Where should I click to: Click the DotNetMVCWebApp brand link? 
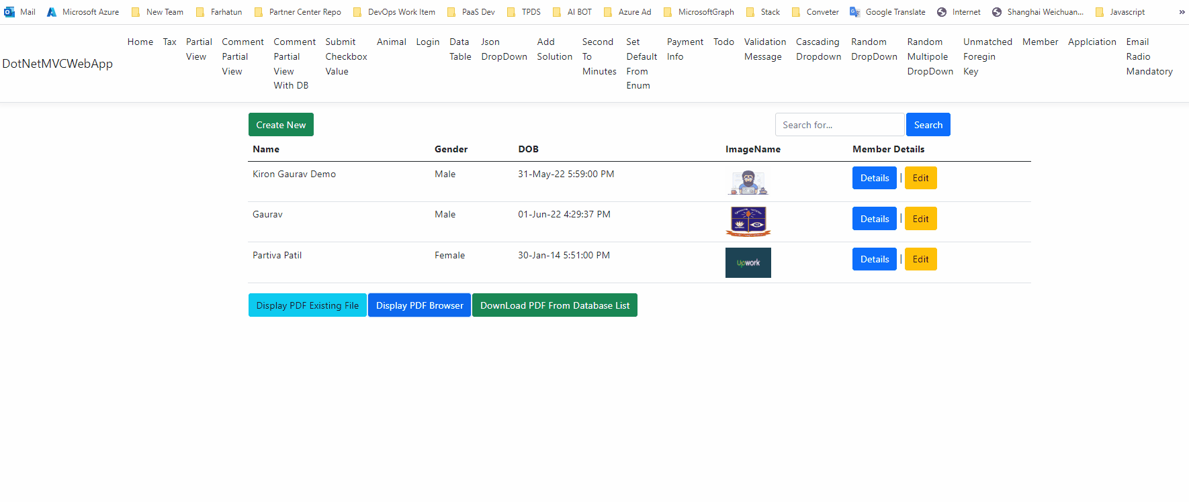[x=58, y=64]
